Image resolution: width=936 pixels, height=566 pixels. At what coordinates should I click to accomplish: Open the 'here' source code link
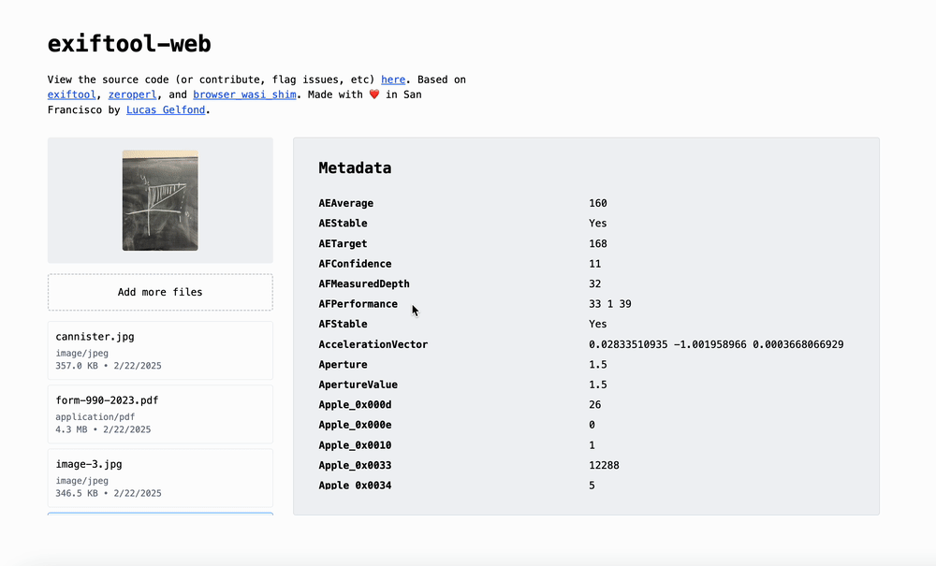point(393,80)
